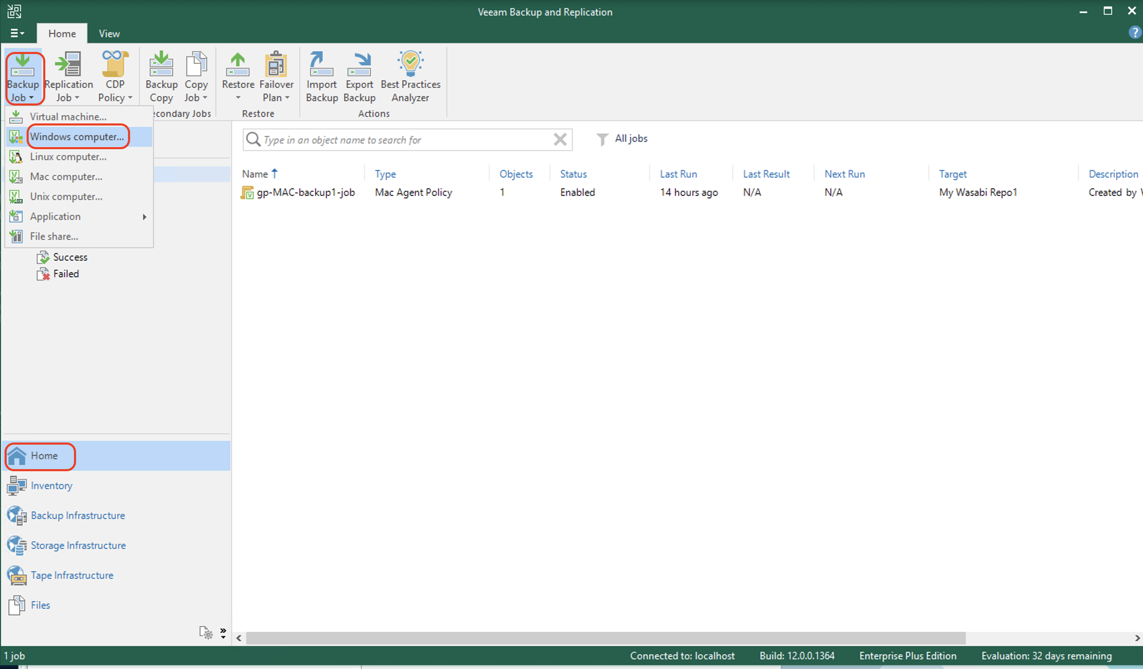Click the Copy Job ribbon icon
1143x669 pixels.
(x=196, y=64)
